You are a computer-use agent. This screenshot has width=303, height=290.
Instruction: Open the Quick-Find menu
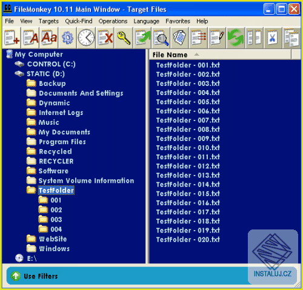[x=79, y=21]
